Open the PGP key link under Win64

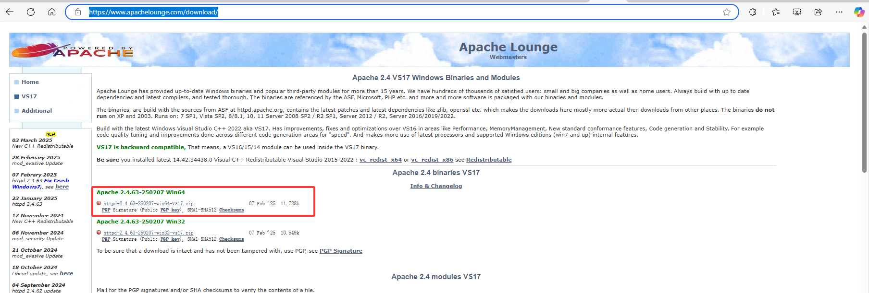coord(170,210)
